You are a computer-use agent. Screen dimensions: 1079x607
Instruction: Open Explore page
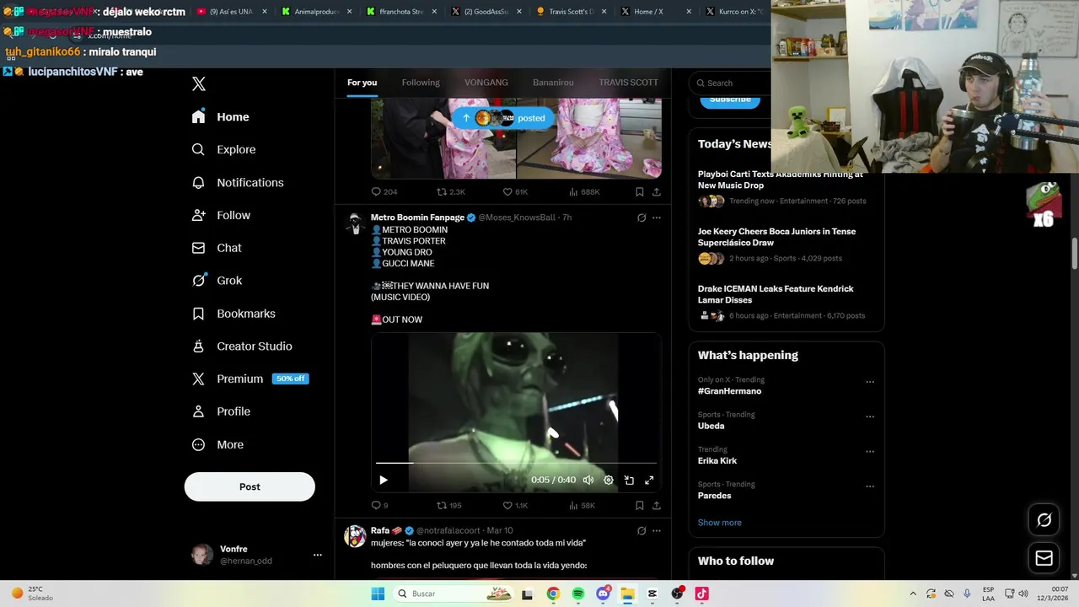(x=224, y=149)
